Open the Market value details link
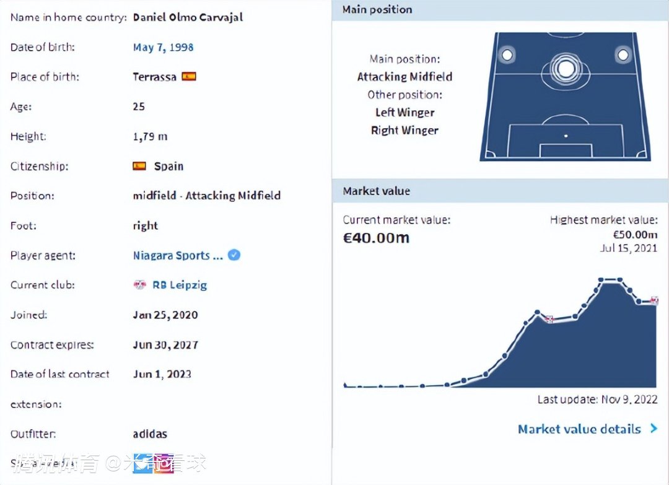 tap(579, 429)
